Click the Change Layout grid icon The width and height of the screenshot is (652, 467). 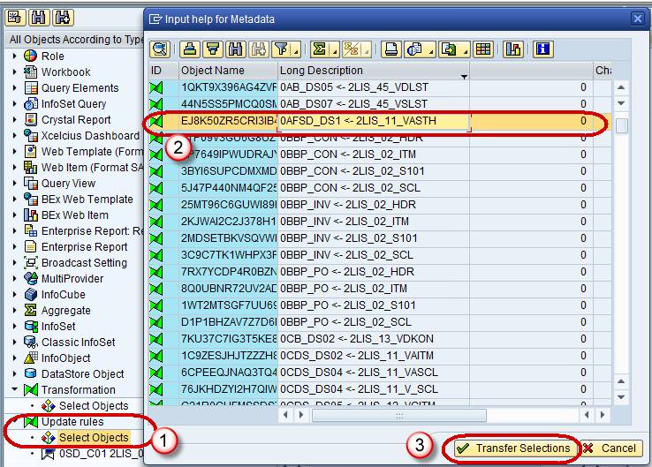[483, 49]
